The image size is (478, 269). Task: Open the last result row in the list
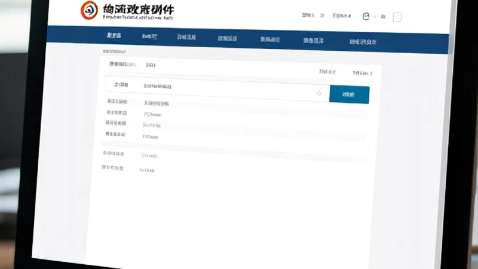point(234,169)
